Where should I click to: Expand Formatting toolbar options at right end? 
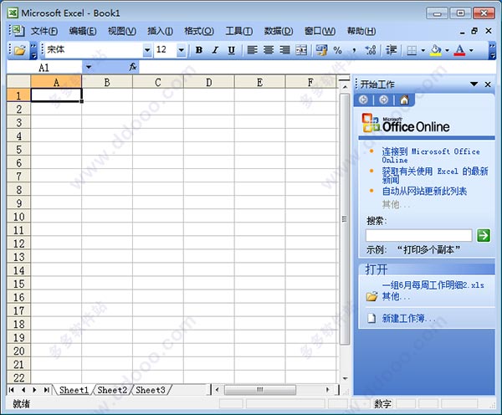(493, 50)
